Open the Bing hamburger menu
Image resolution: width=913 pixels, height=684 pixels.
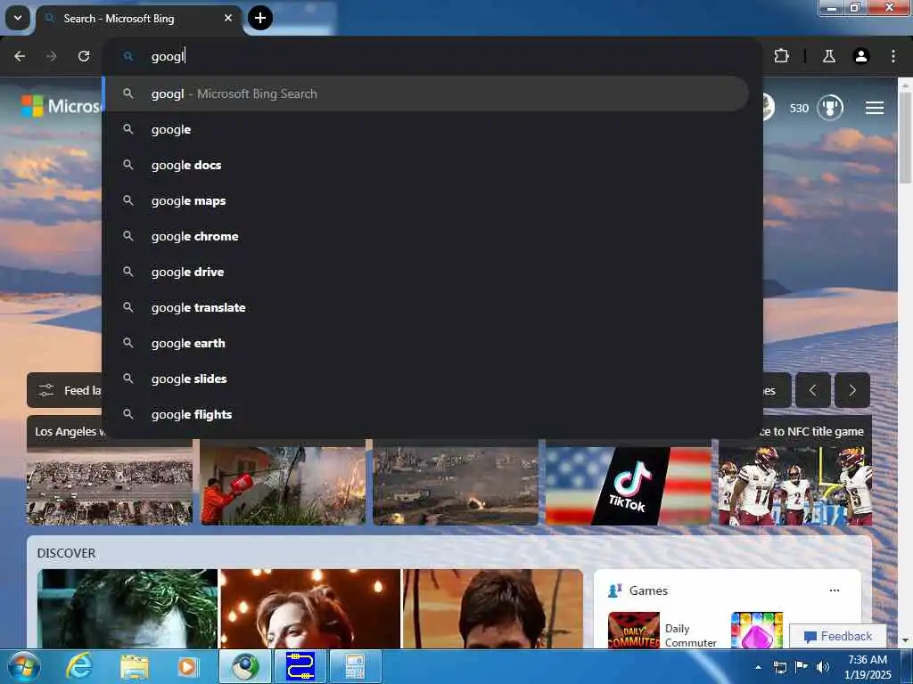874,108
